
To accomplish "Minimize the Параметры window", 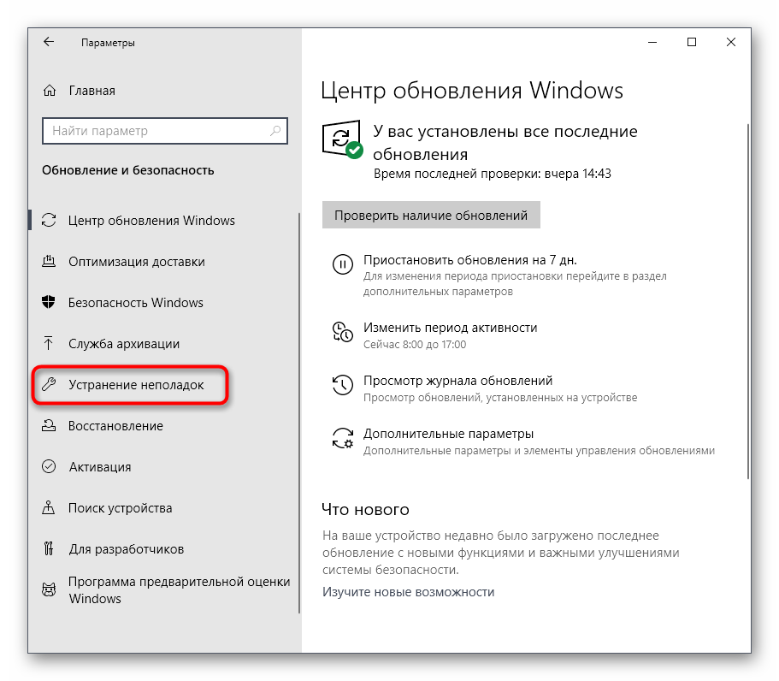I will pos(652,42).
